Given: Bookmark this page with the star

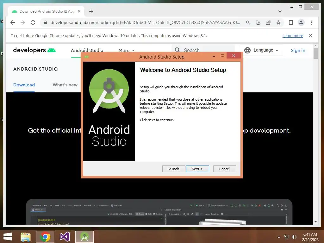Looking at the screenshot, I should (278, 22).
